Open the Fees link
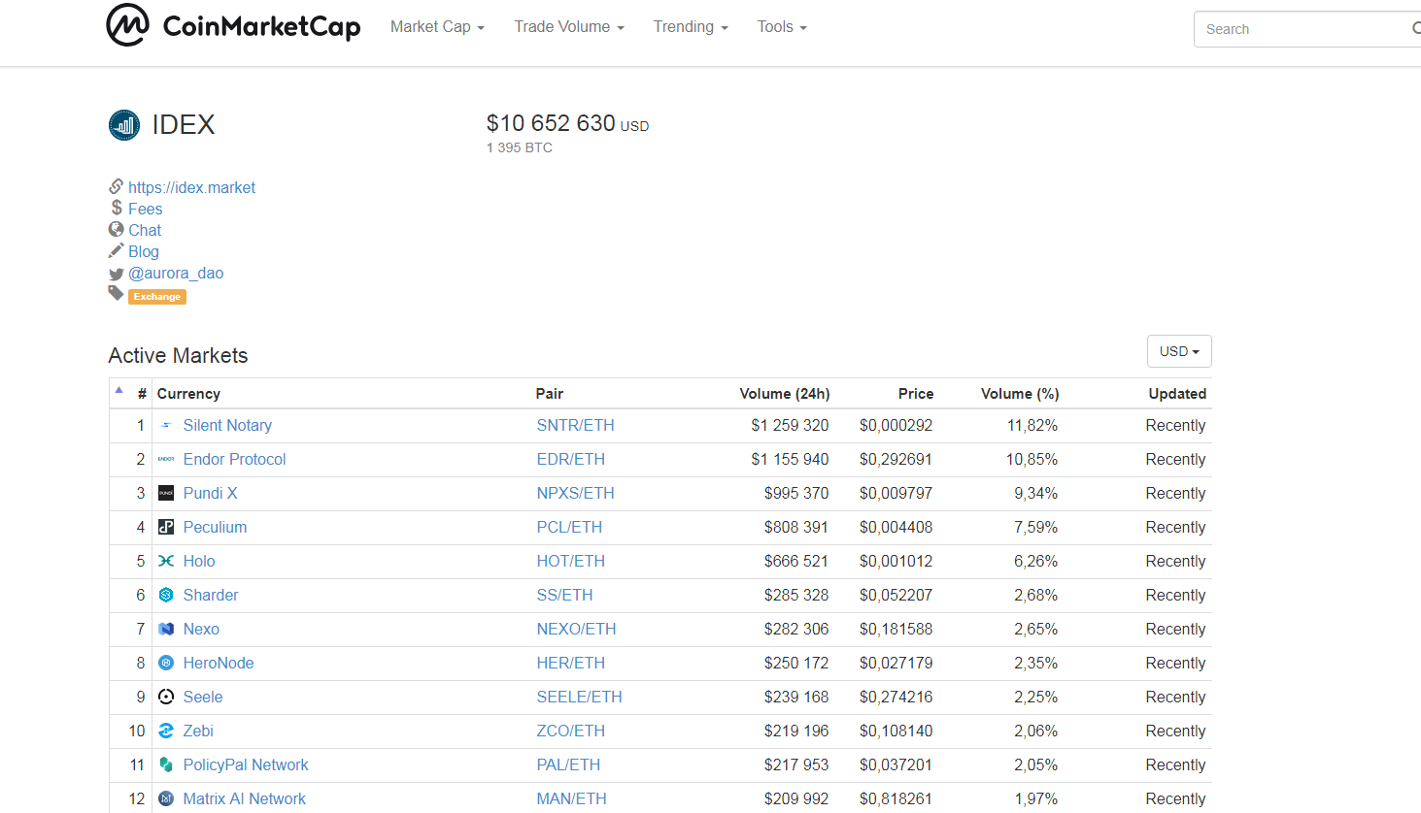This screenshot has height=813, width=1421. click(x=146, y=209)
